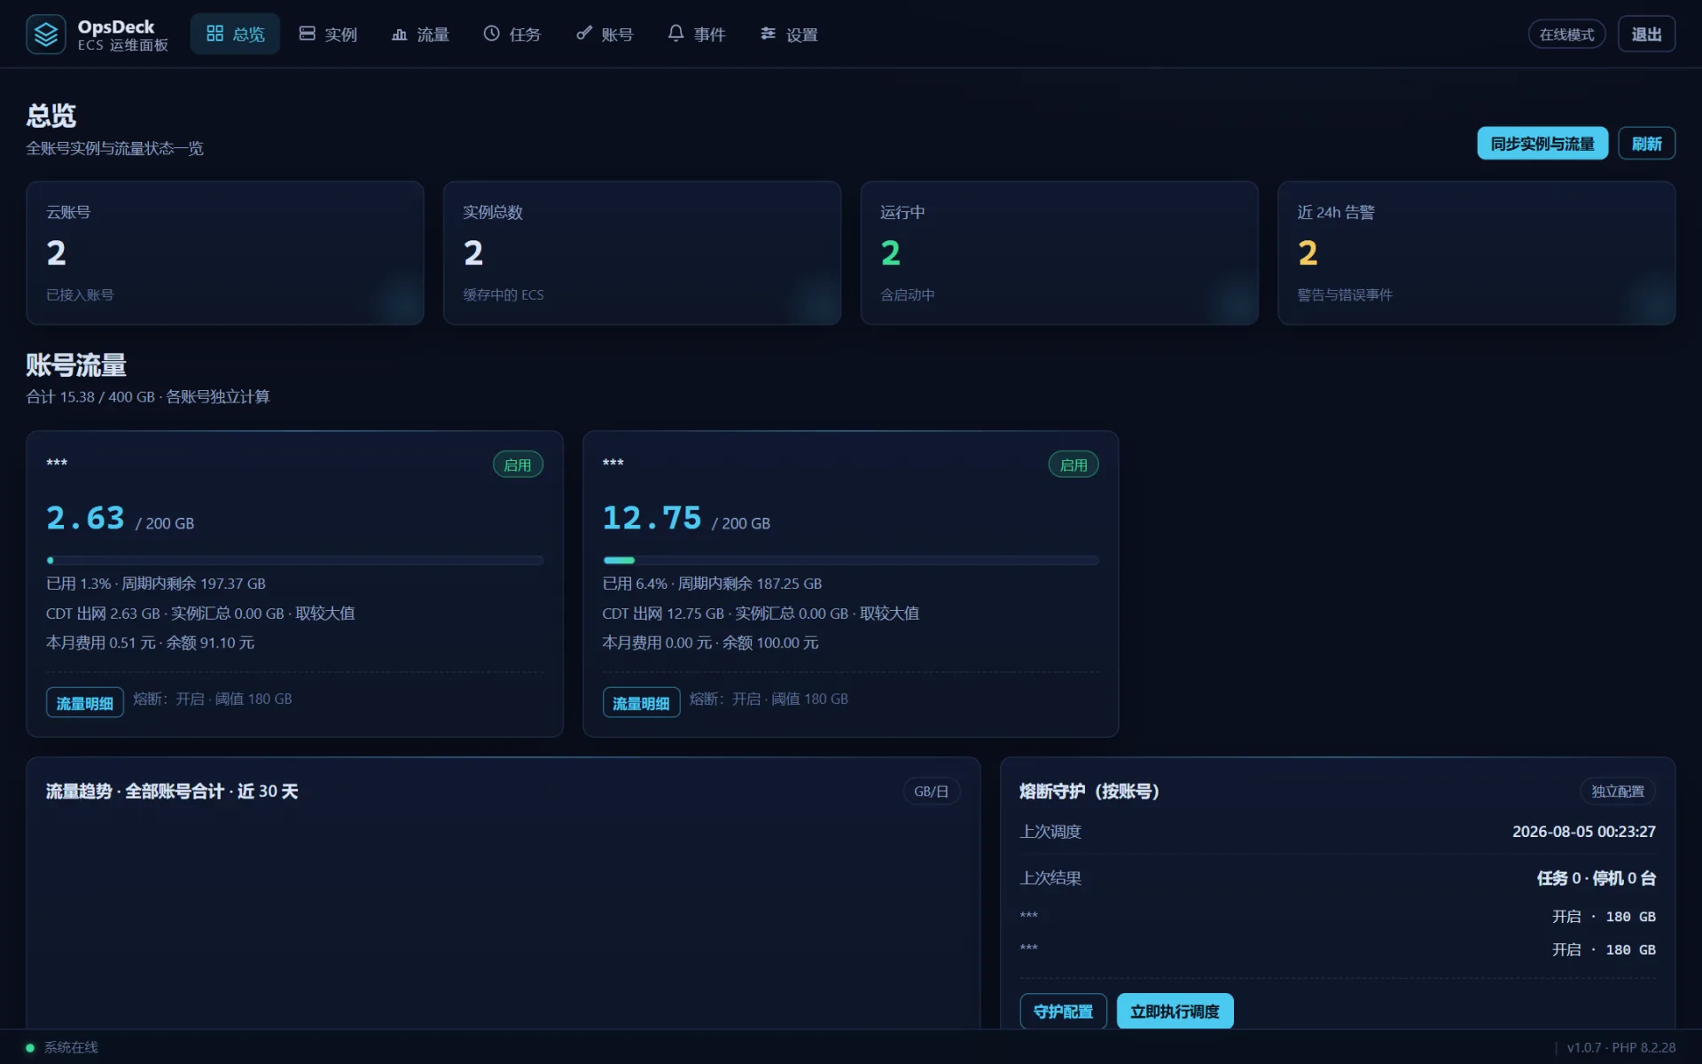Image resolution: width=1702 pixels, height=1064 pixels.
Task: Click the 独立配置 badge
Action: click(1617, 791)
